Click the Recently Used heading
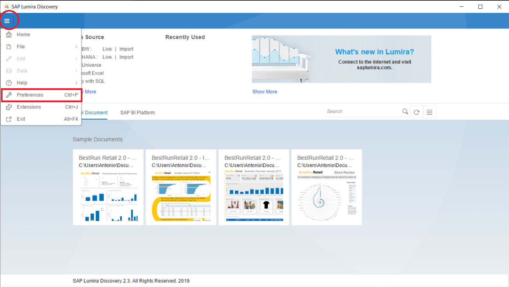This screenshot has height=287, width=509. coord(185,37)
